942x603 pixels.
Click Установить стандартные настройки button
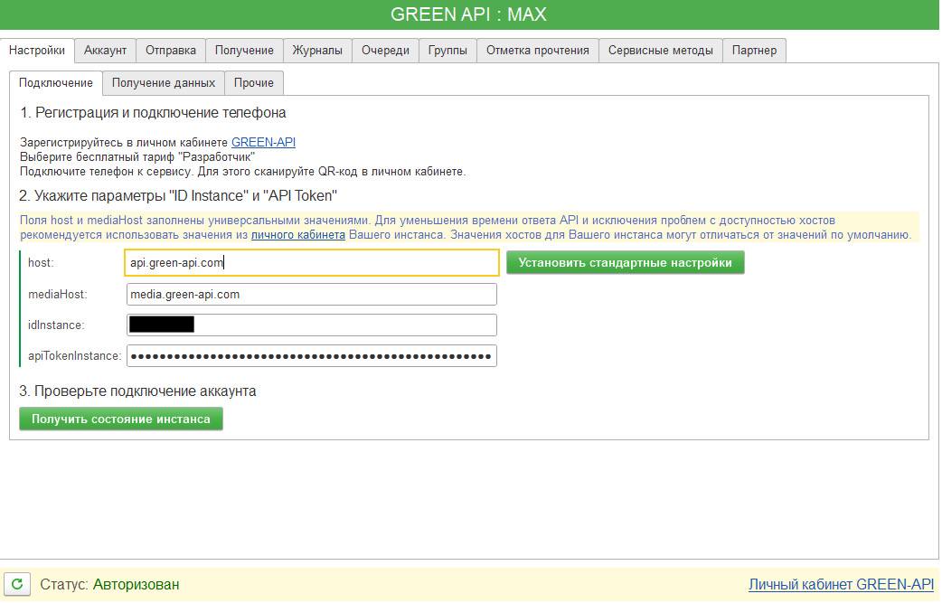[x=625, y=262]
